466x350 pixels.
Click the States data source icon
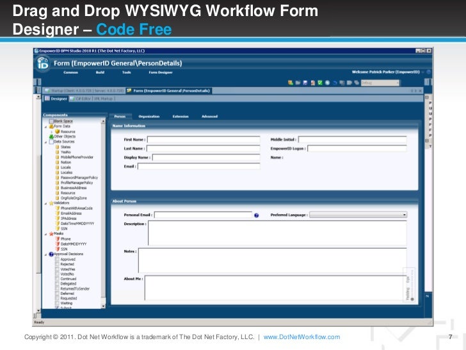[58, 147]
